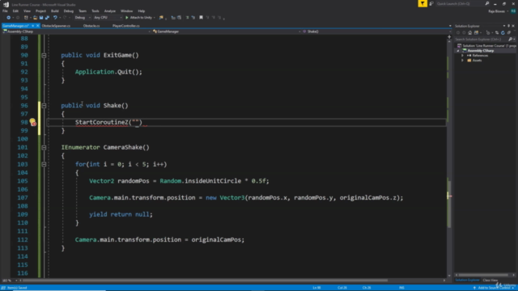
Task: Click the Find in Files toolbar icon
Action: tap(161, 18)
